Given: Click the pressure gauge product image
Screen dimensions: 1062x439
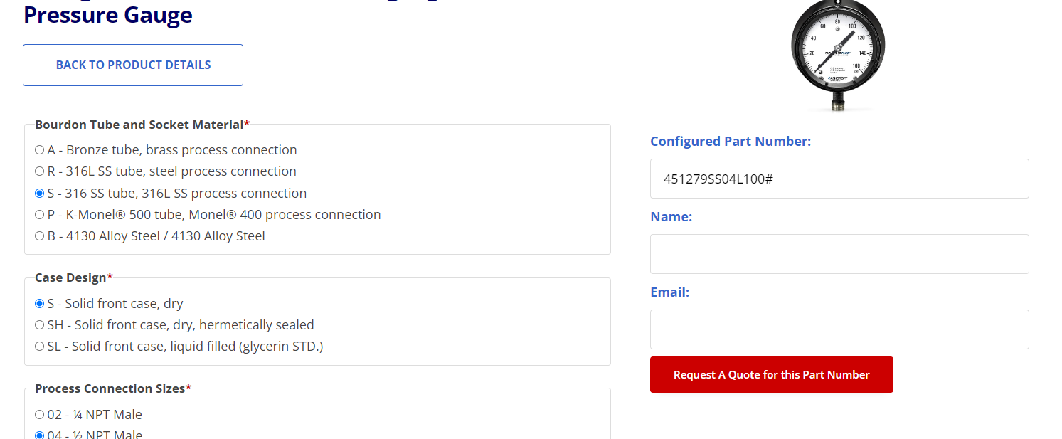Looking at the screenshot, I should (839, 55).
